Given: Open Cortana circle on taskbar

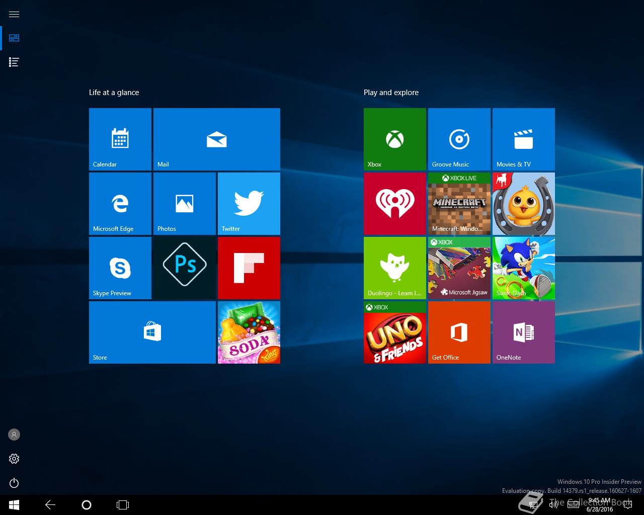Looking at the screenshot, I should point(87,505).
